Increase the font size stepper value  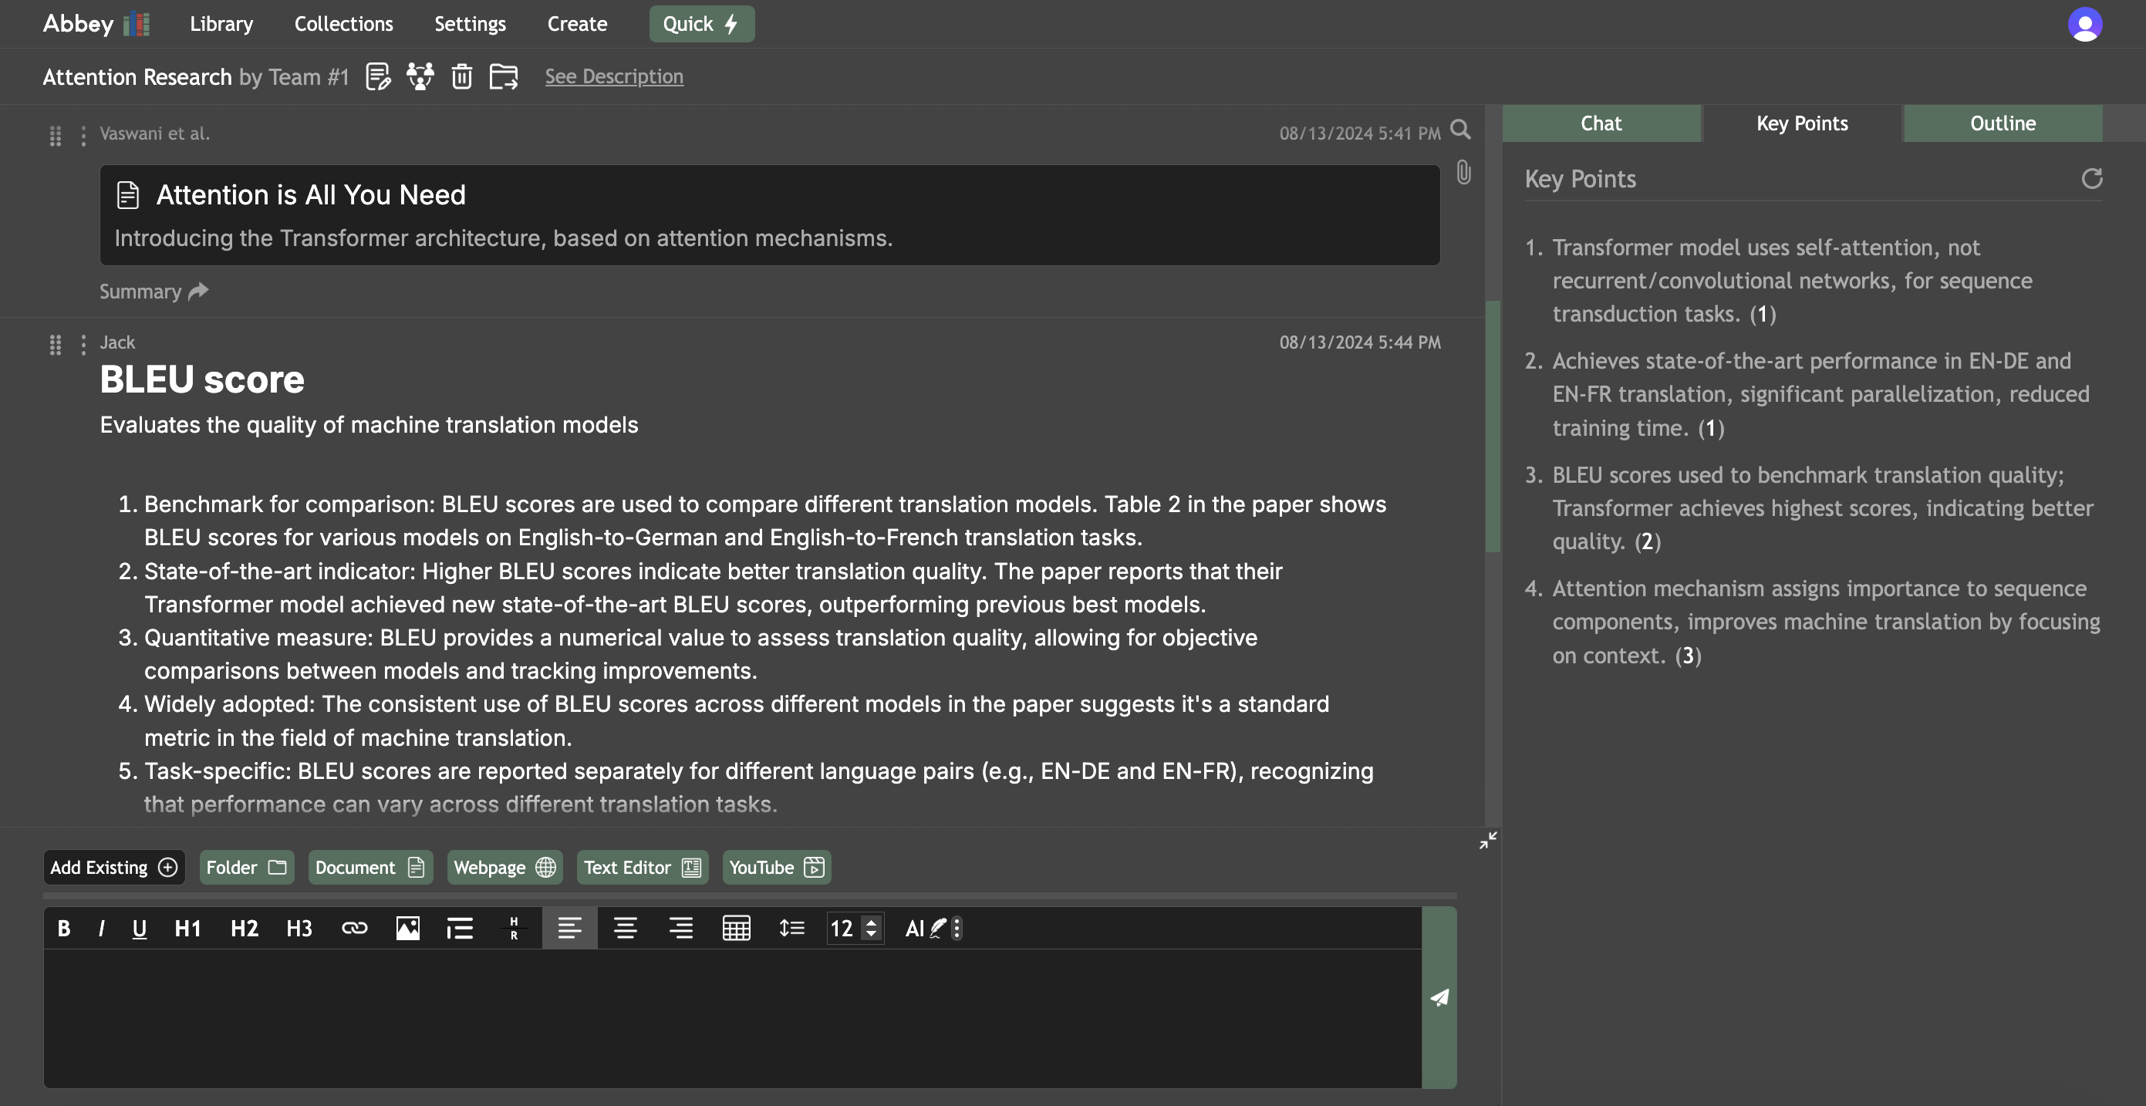872,921
